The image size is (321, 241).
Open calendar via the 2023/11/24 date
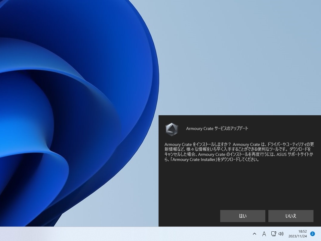click(298, 236)
